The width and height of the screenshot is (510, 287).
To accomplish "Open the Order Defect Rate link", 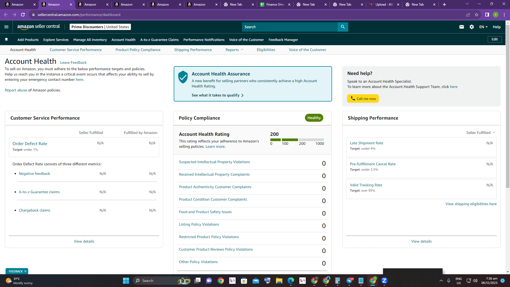I will [30, 143].
